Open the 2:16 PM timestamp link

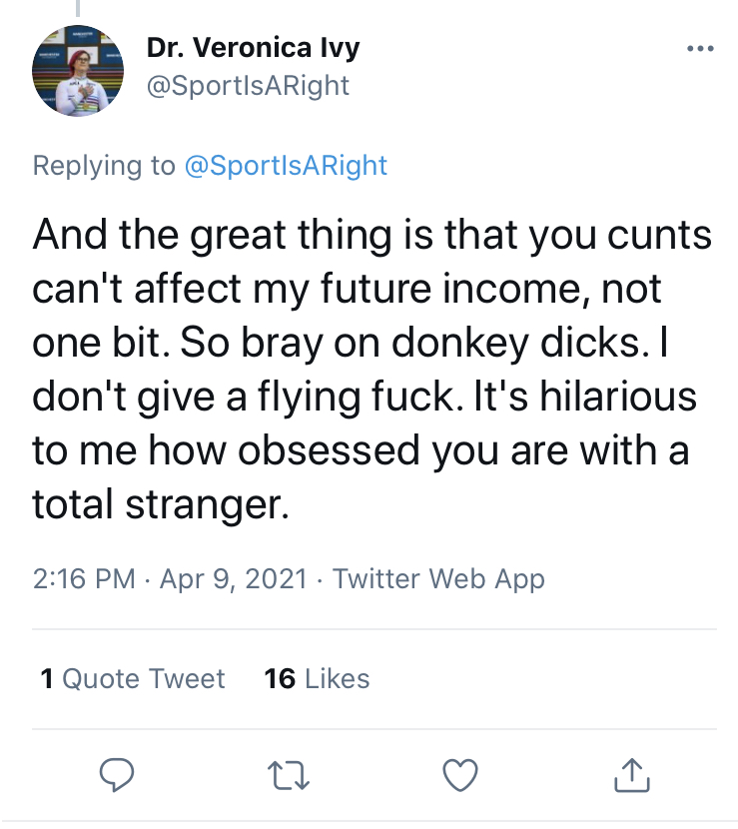coord(84,578)
